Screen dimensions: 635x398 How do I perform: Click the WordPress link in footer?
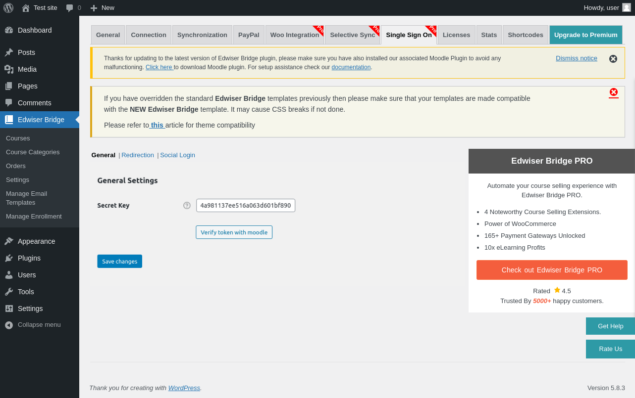click(x=184, y=388)
